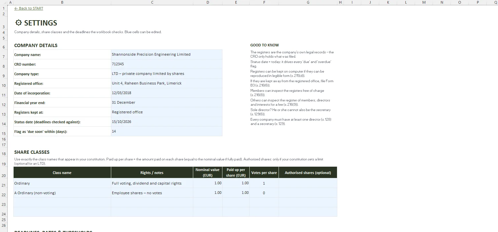The image size is (498, 232).
Task: Click the Ordinary authorised shares empty cell
Action: pos(308,183)
